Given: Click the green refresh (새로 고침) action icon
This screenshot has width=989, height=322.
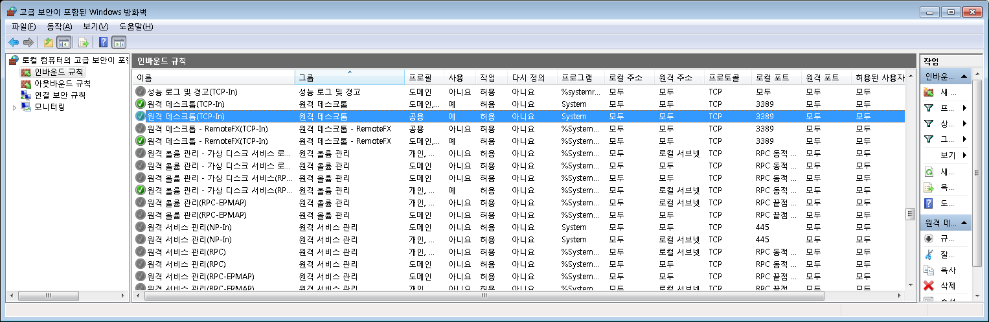Looking at the screenshot, I should point(929,172).
